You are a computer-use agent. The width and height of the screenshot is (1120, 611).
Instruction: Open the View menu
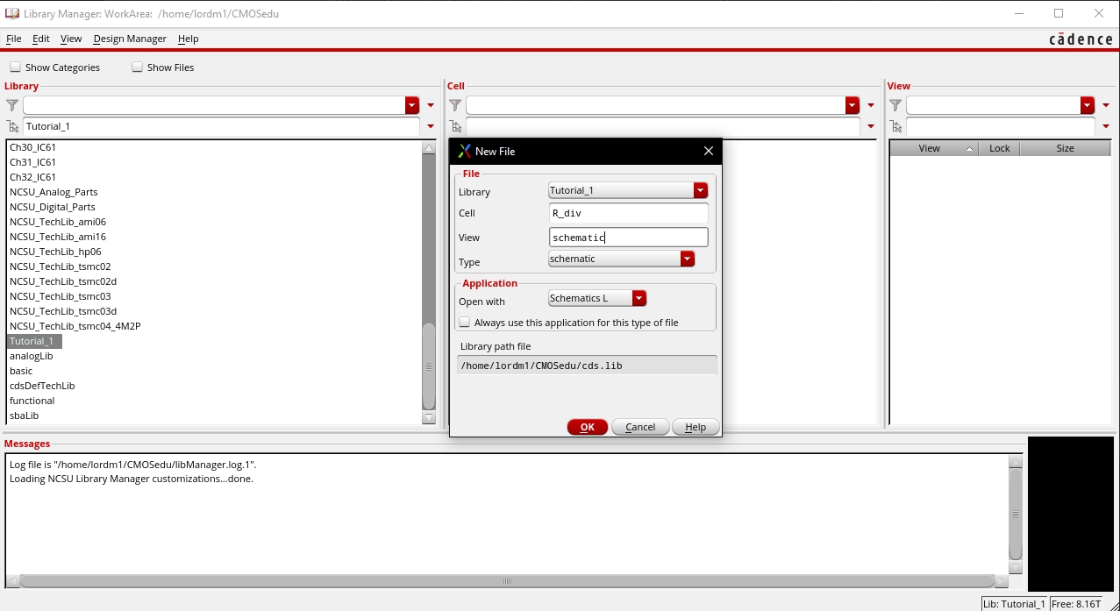click(71, 39)
